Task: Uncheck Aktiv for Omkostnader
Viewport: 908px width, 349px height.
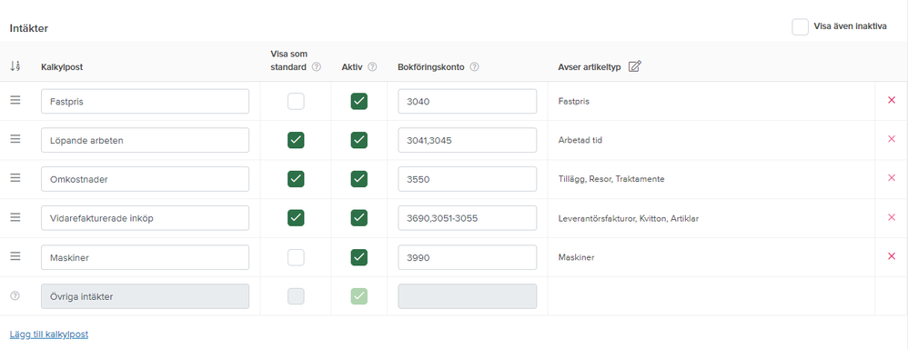Action: coord(359,179)
